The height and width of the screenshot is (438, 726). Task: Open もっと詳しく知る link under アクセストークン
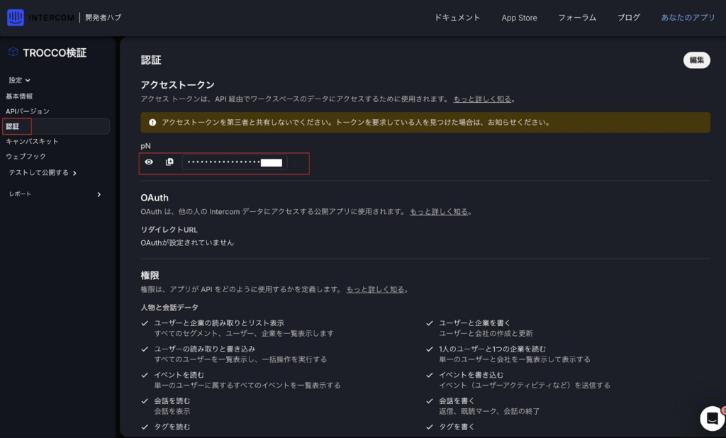[x=482, y=99]
